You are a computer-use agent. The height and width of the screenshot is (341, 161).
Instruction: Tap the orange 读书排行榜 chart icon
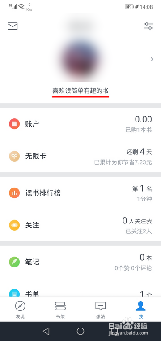pyautogui.click(x=14, y=193)
